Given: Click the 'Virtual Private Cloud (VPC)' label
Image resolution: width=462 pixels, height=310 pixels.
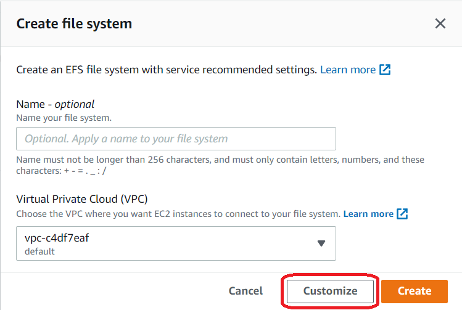Looking at the screenshot, I should coord(82,198).
